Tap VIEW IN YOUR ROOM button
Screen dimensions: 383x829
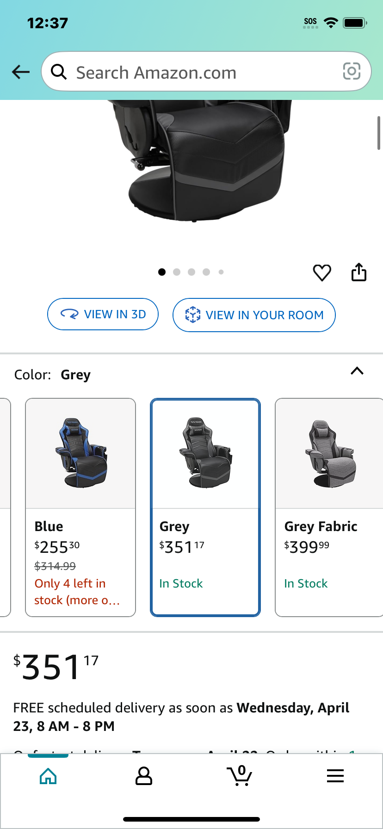pyautogui.click(x=254, y=315)
